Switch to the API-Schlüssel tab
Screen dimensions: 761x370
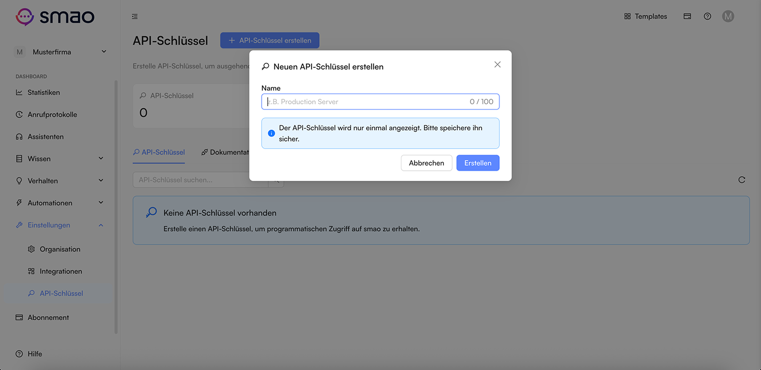click(x=159, y=153)
